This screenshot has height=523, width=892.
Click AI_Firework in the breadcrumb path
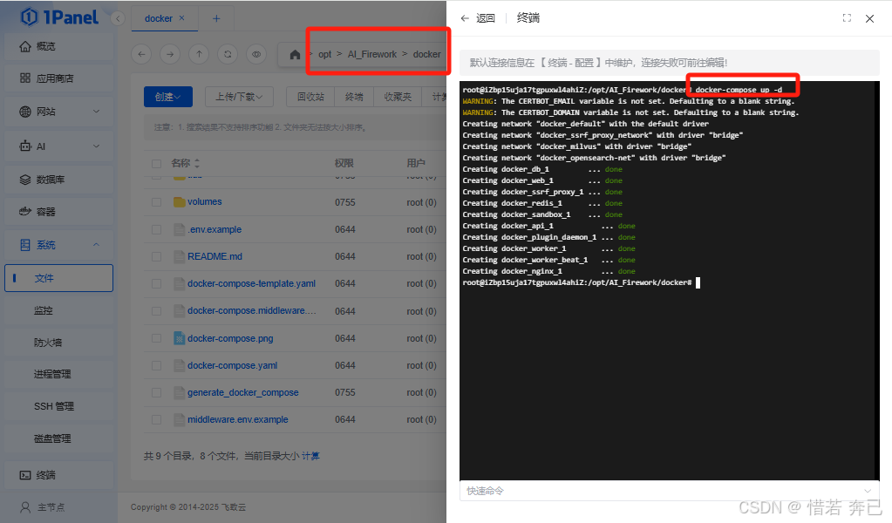point(372,54)
